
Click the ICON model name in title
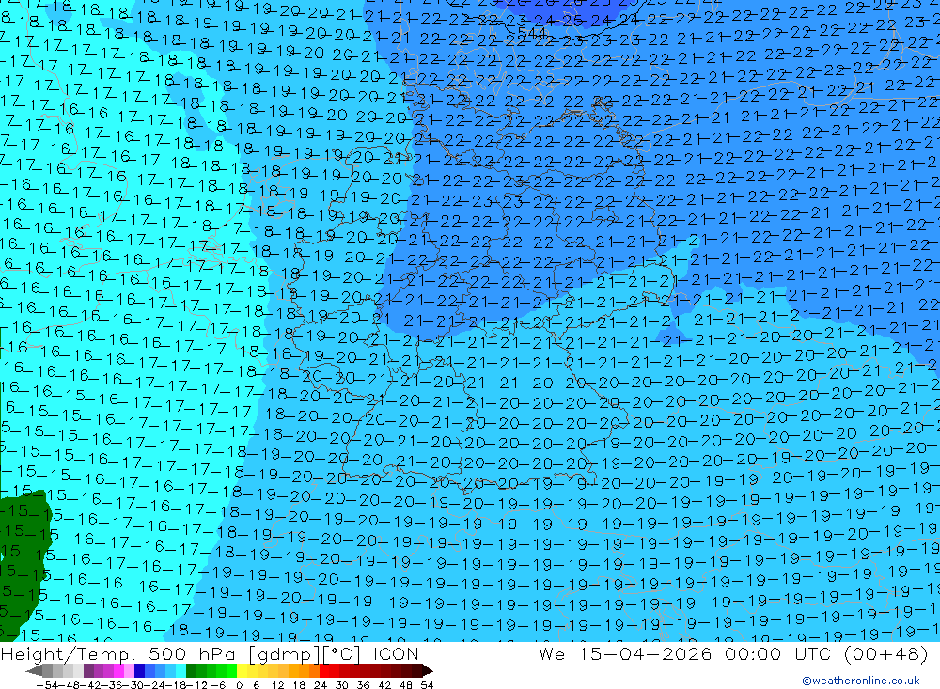click(396, 653)
